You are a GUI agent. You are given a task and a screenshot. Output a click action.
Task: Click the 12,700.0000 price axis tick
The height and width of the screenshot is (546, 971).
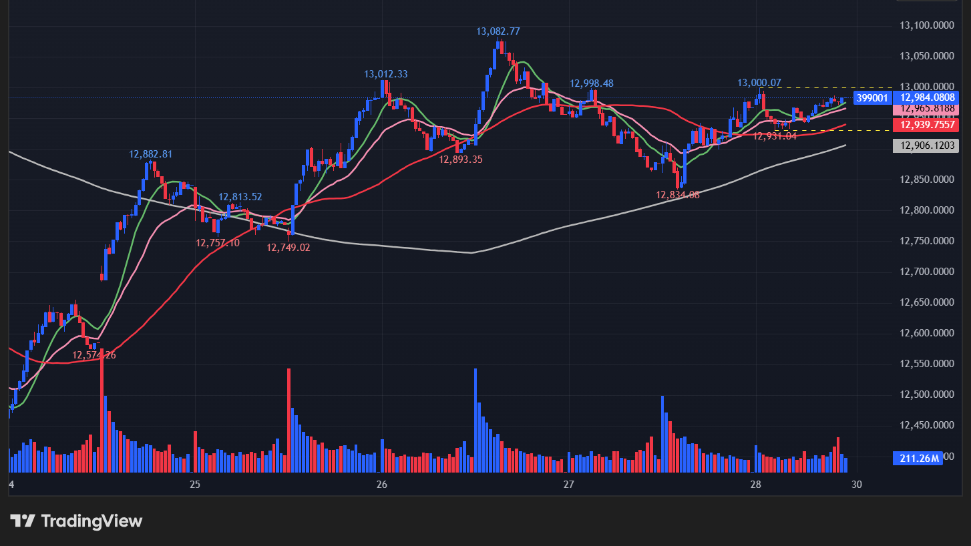(928, 272)
